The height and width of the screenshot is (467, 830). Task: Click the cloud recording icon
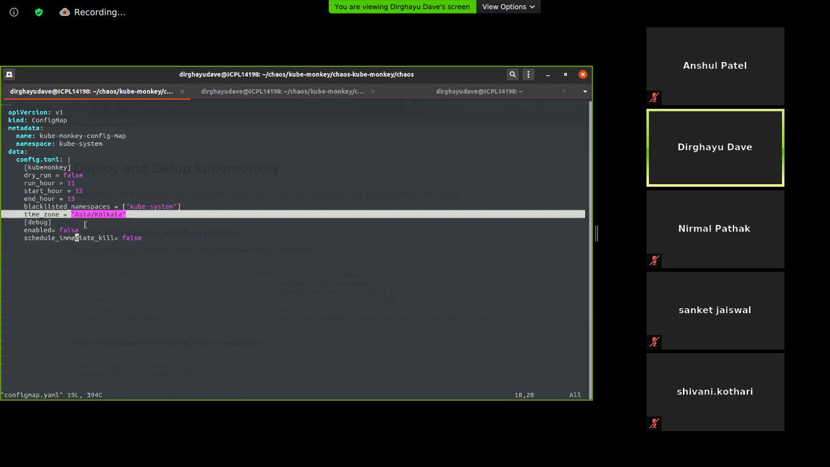[x=64, y=12]
